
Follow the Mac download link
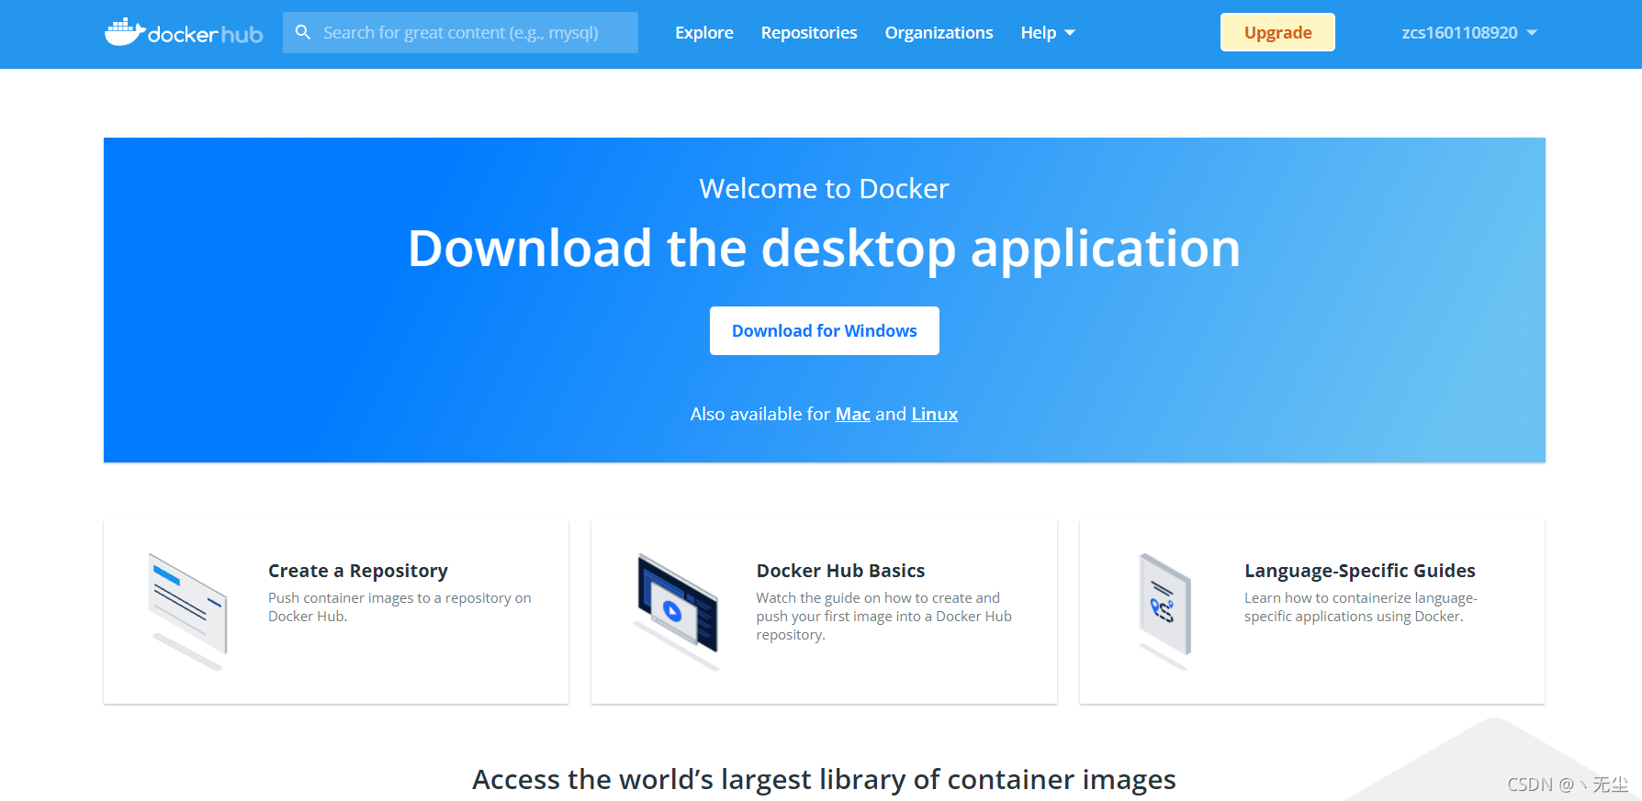pos(852,414)
